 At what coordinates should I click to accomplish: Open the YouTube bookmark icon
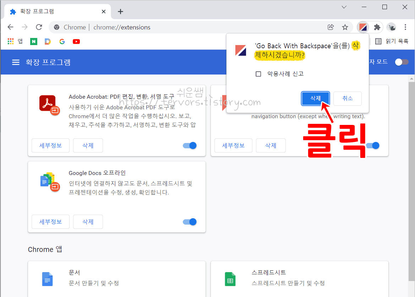[x=76, y=42]
